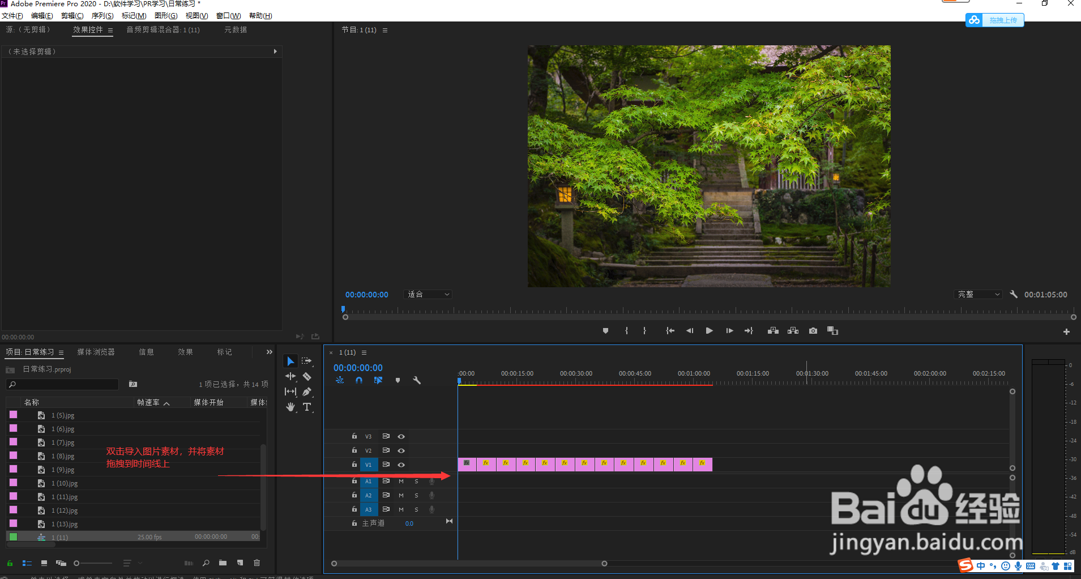
Task: Toggle insert sequences as nests
Action: click(340, 381)
